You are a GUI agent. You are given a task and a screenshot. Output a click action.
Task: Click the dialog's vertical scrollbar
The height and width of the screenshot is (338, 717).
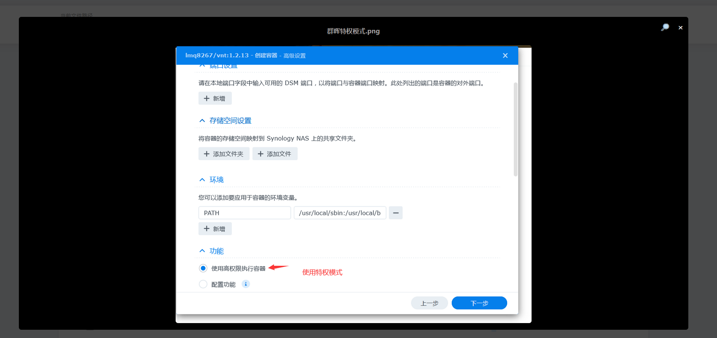(x=515, y=130)
